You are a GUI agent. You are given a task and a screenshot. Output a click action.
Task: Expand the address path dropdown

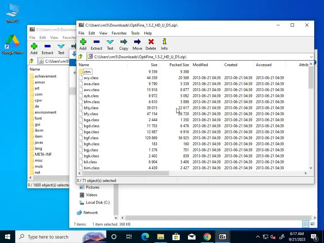tap(311, 57)
